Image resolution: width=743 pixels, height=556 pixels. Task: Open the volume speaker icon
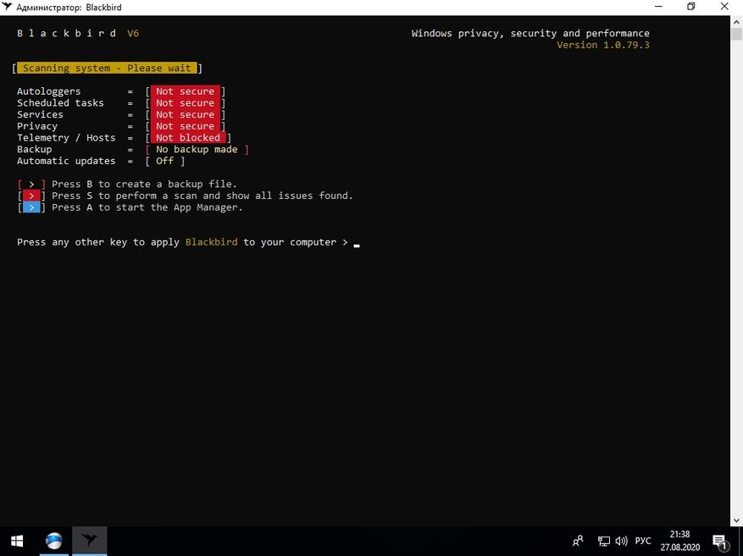[621, 541]
